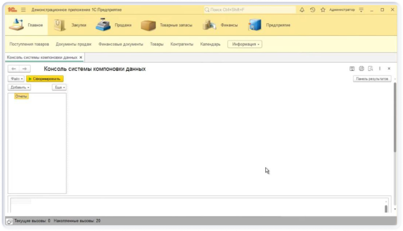Open the Файл dropdown menu
Viewport: 403px width, 231px height.
(x=16, y=78)
